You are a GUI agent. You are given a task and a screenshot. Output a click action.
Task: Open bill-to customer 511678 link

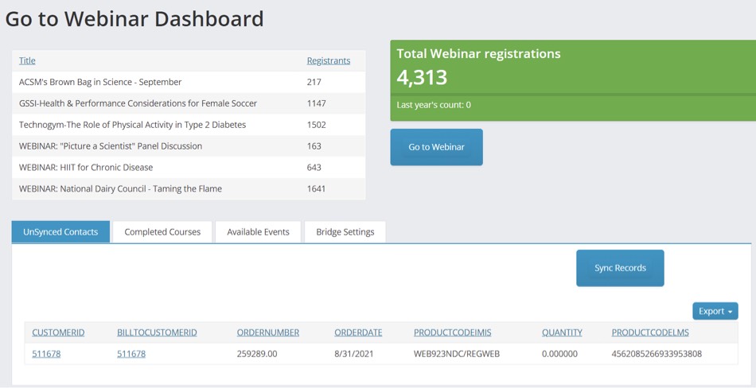coord(131,354)
